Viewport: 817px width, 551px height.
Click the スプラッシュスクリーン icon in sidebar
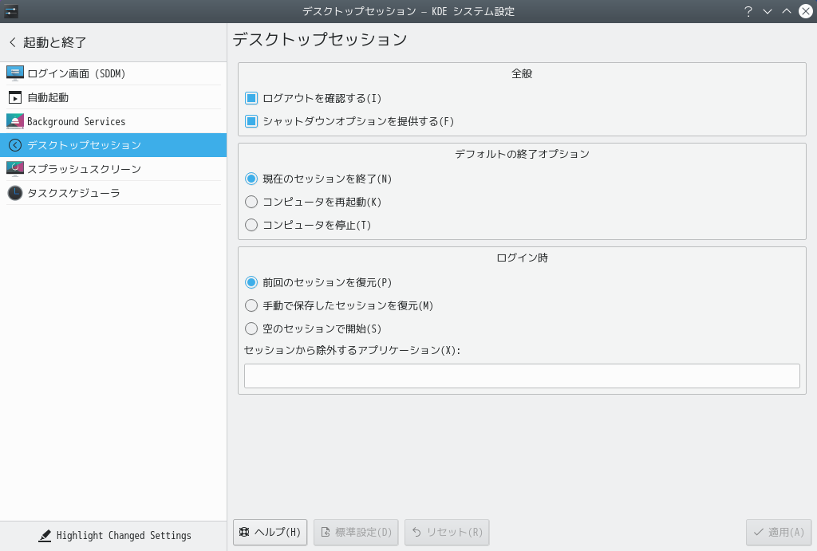[15, 169]
